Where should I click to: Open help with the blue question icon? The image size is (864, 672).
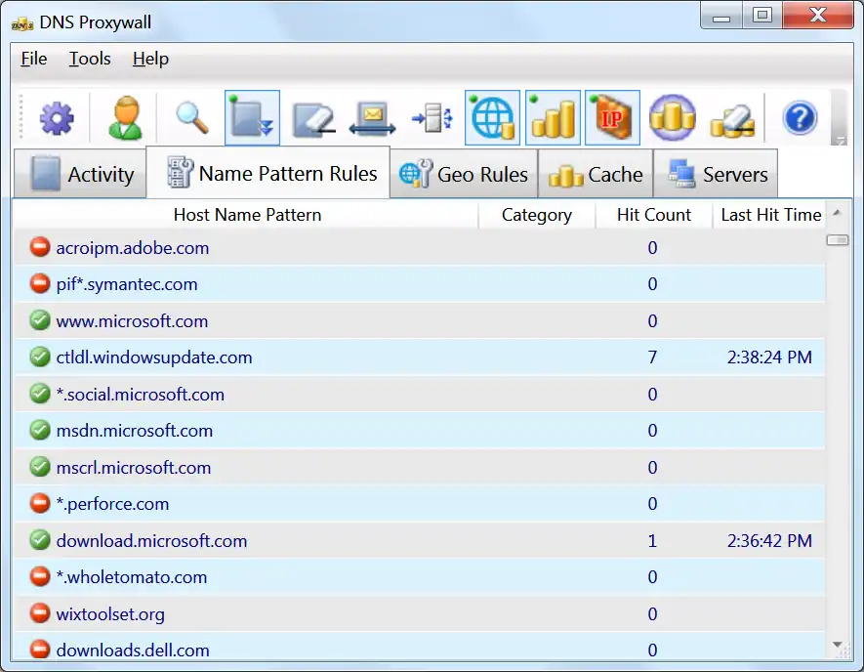pyautogui.click(x=800, y=118)
